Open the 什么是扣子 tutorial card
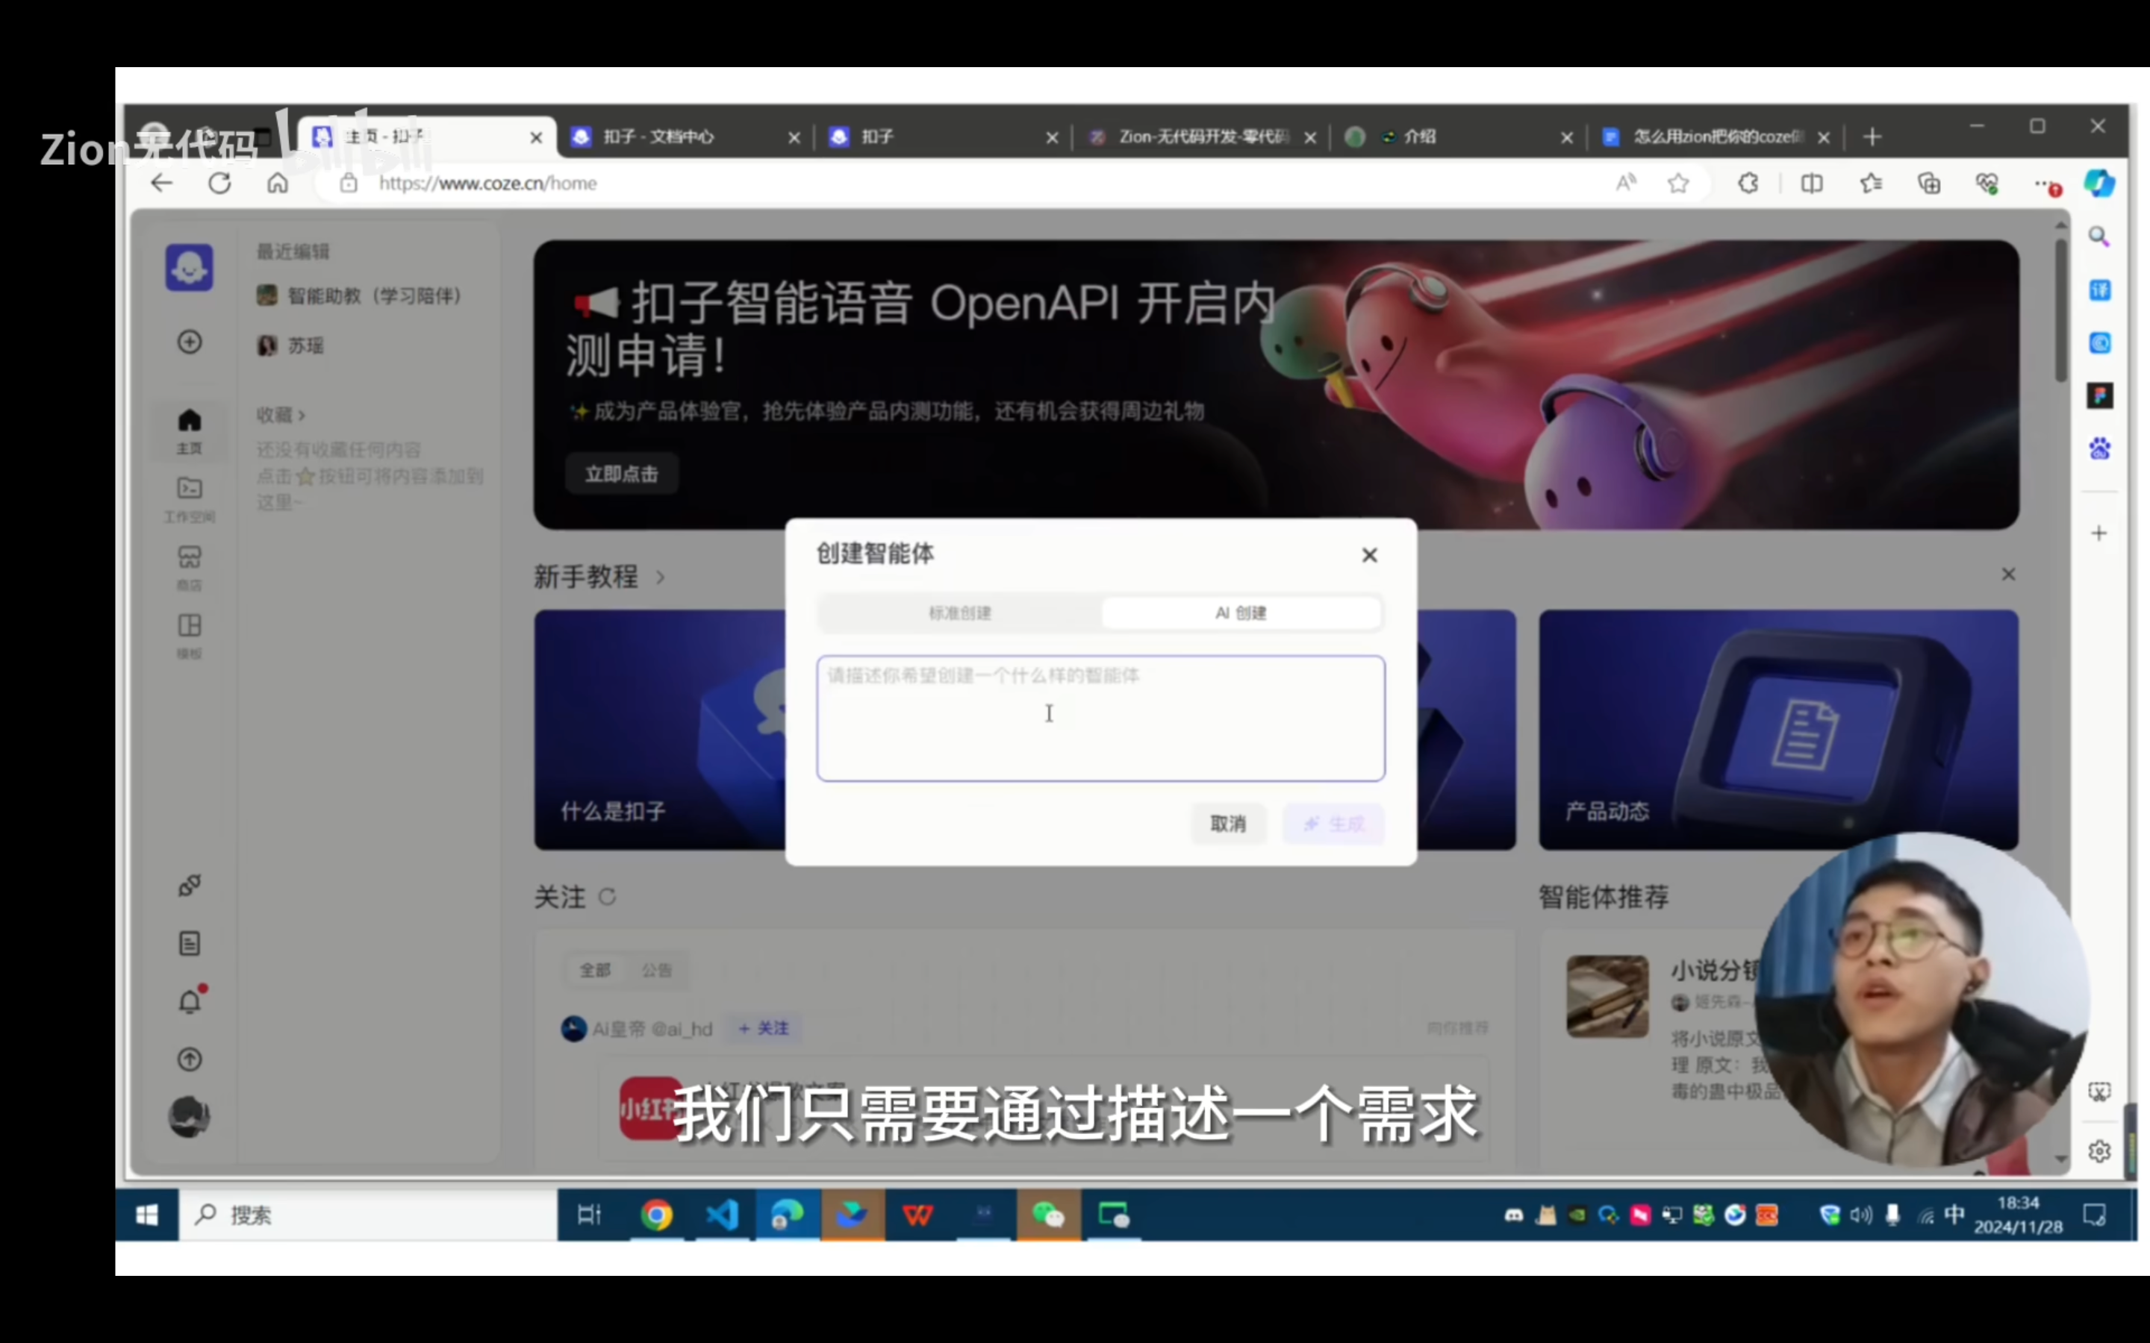 click(x=659, y=729)
